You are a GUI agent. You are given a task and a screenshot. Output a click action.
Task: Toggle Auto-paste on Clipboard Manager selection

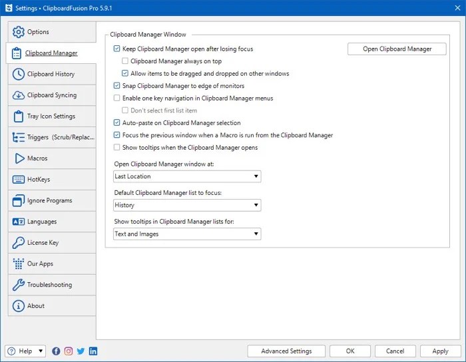click(x=116, y=122)
